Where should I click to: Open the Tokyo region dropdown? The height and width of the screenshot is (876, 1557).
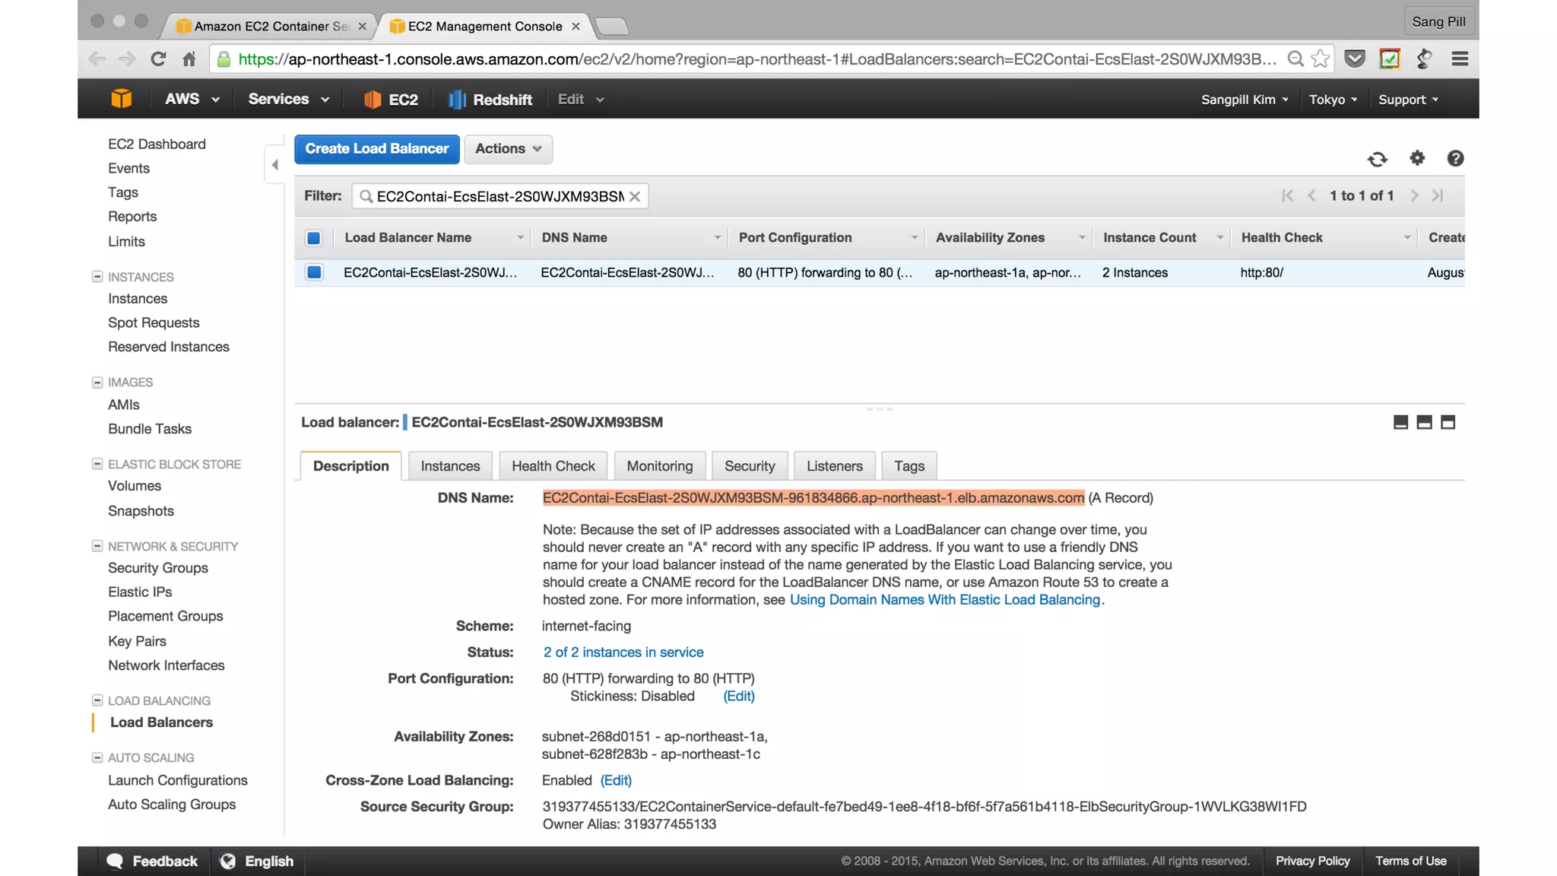tap(1333, 100)
